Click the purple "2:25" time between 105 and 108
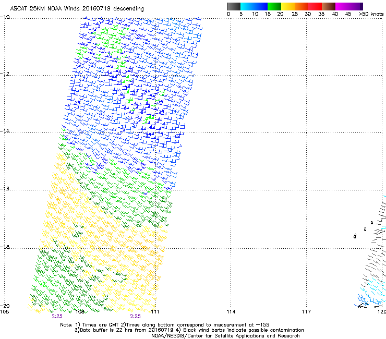 [x=57, y=317]
